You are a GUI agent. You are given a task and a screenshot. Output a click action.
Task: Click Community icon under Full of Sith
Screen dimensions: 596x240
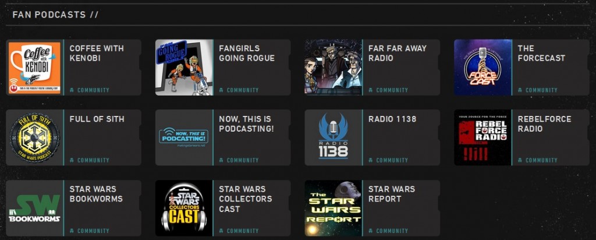[72, 161]
